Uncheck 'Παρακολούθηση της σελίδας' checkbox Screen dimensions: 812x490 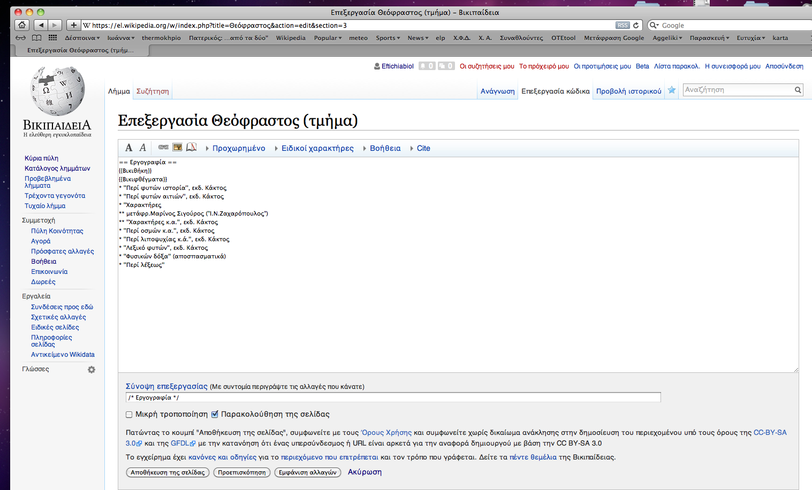click(x=215, y=415)
